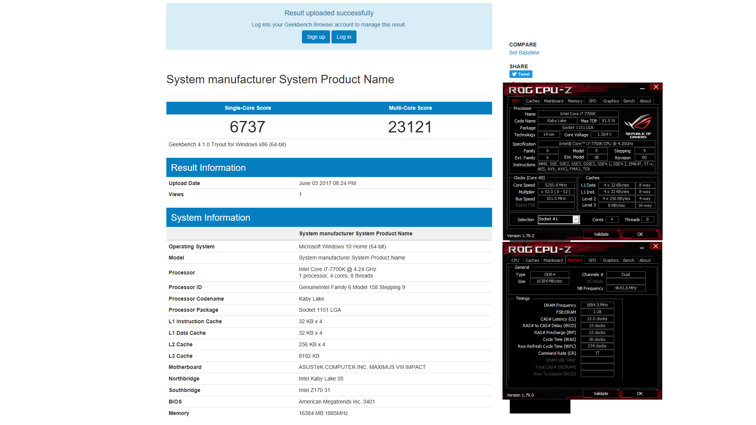Click the Bus Speed 101.0 MHz field
This screenshot has height=425, width=756.
556,198
